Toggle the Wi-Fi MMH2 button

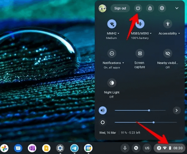click(x=112, y=24)
